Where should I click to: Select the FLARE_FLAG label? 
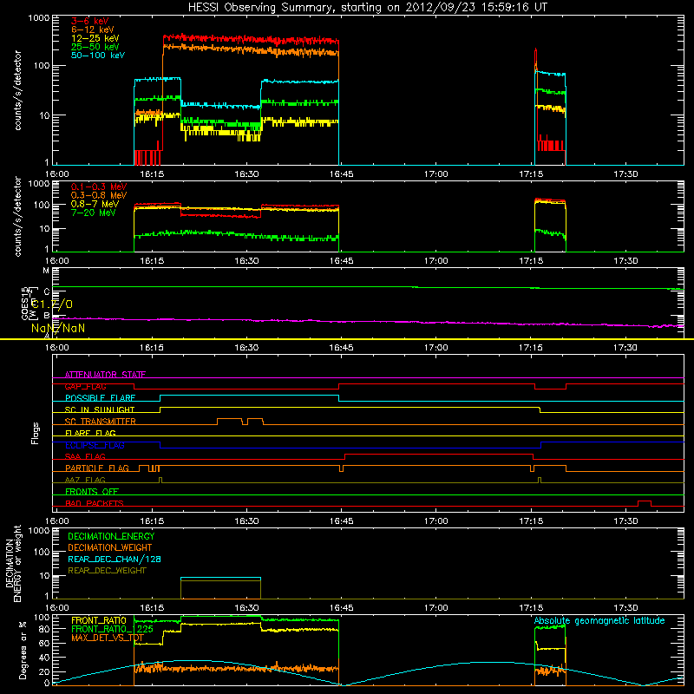(x=90, y=433)
